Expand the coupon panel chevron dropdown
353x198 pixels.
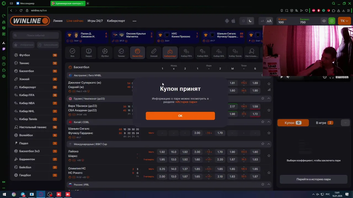(345, 123)
